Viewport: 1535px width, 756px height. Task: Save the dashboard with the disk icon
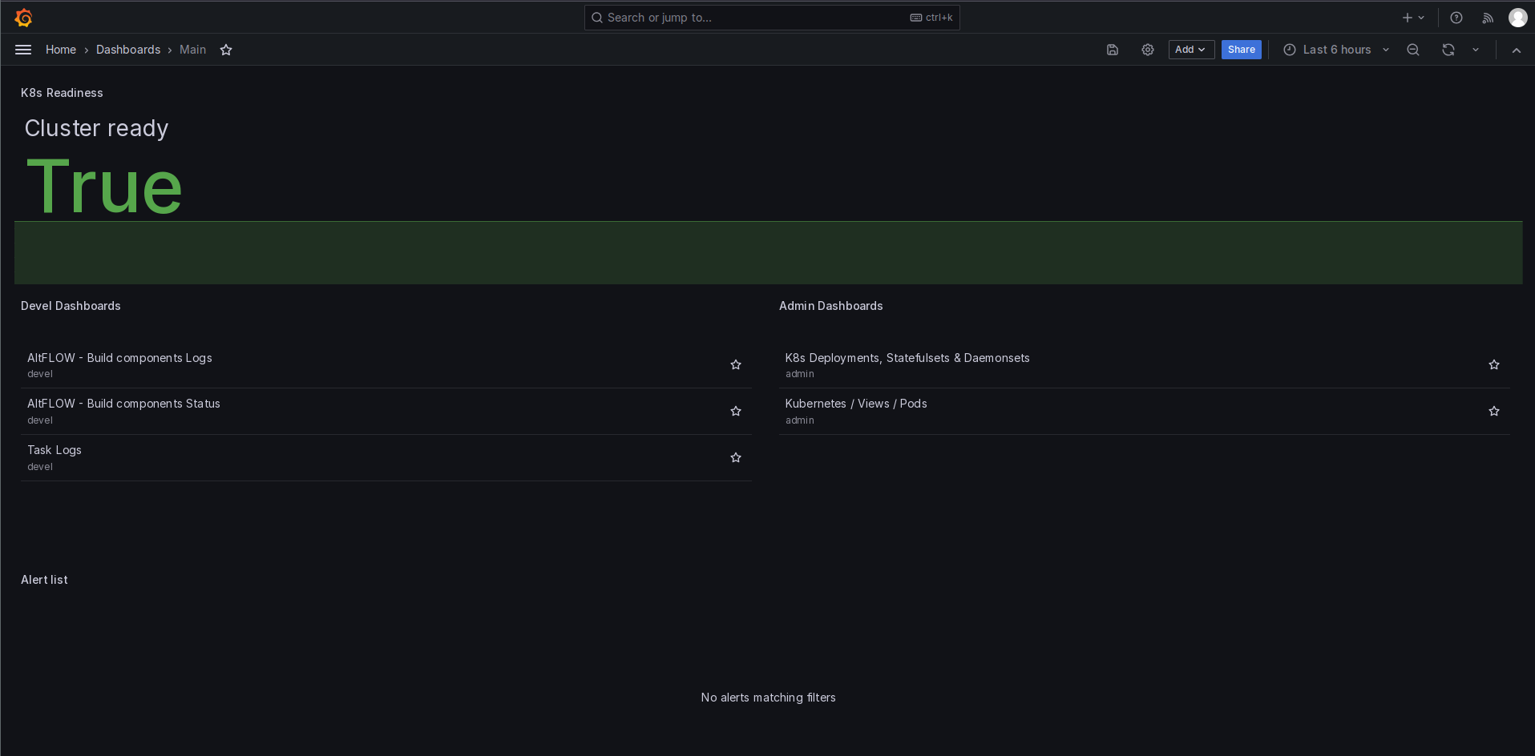[1113, 50]
